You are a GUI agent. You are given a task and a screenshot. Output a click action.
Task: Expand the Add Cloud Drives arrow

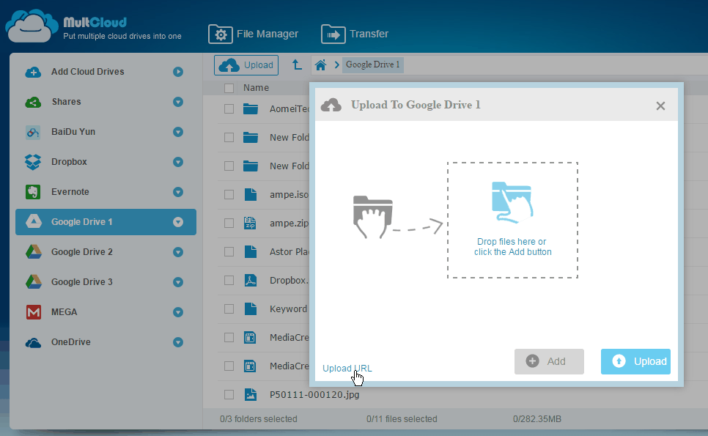click(x=178, y=72)
